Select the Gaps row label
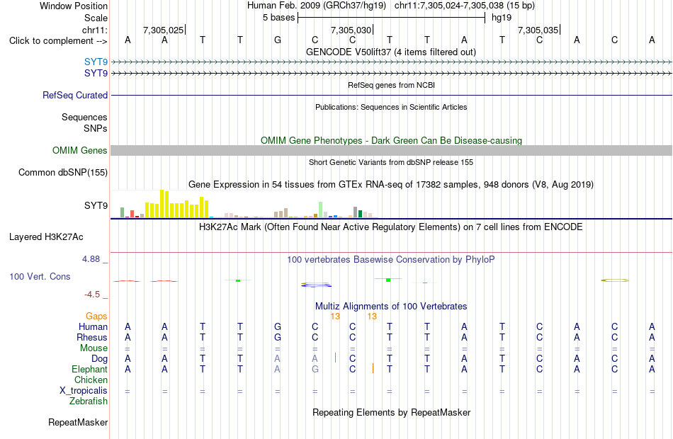The height and width of the screenshot is (439, 673). pyautogui.click(x=96, y=317)
